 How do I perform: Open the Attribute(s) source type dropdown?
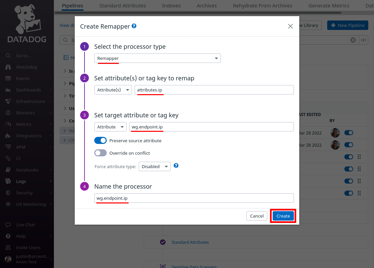pyautogui.click(x=113, y=90)
